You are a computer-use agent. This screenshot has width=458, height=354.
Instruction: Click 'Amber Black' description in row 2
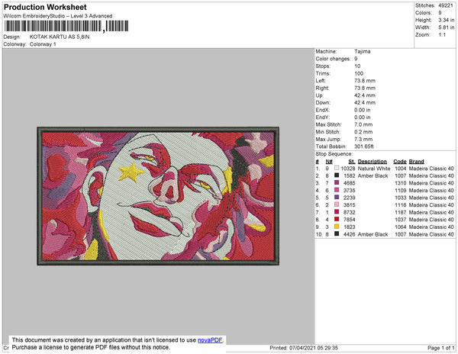coord(373,175)
